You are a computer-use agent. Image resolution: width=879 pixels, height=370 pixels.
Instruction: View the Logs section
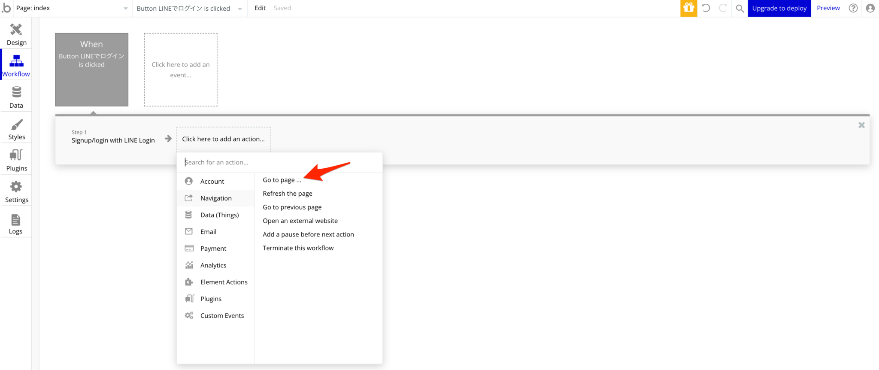point(16,223)
